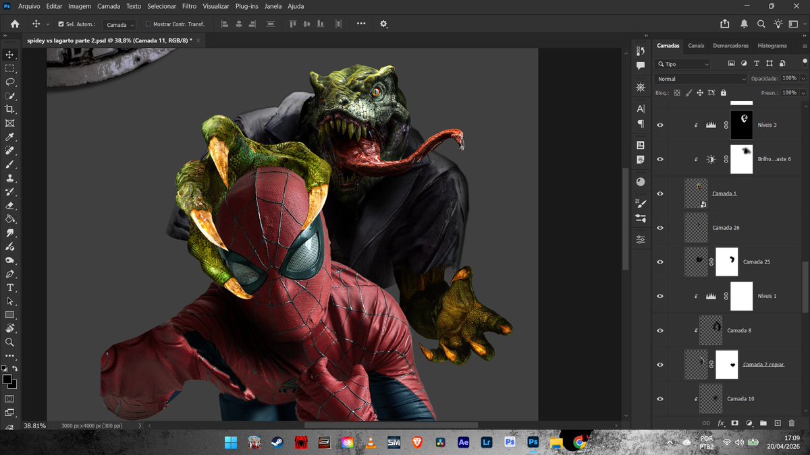
Task: Switch to the Histograma tab
Action: pyautogui.click(x=772, y=46)
